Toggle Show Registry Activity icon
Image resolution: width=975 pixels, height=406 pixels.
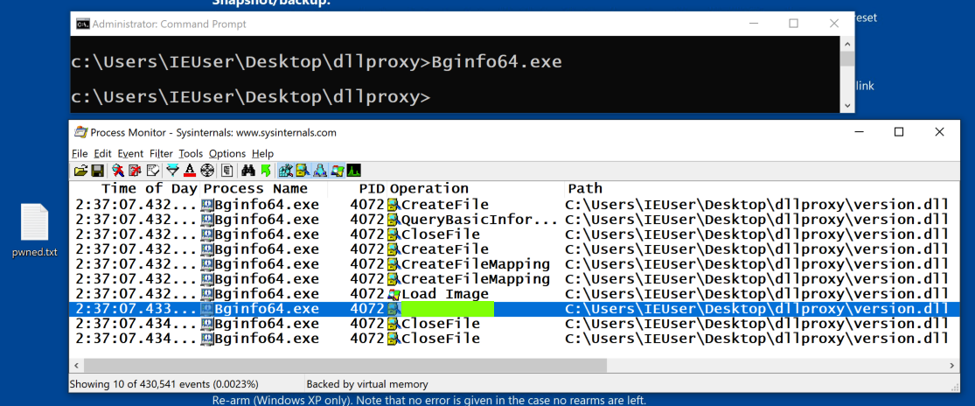(x=286, y=171)
